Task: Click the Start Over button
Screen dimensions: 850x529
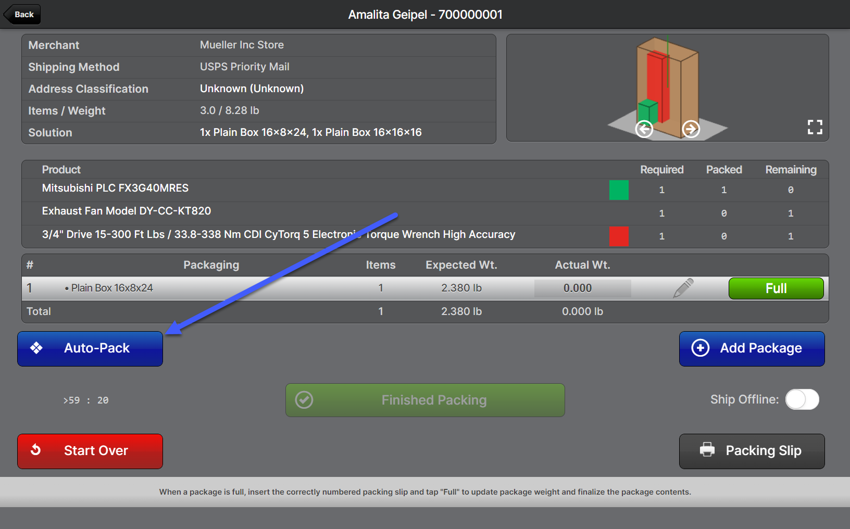Action: 90,451
